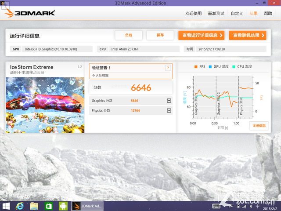
Task: Click the Ice Storm Extreme thumbnail image
Action: [45, 105]
